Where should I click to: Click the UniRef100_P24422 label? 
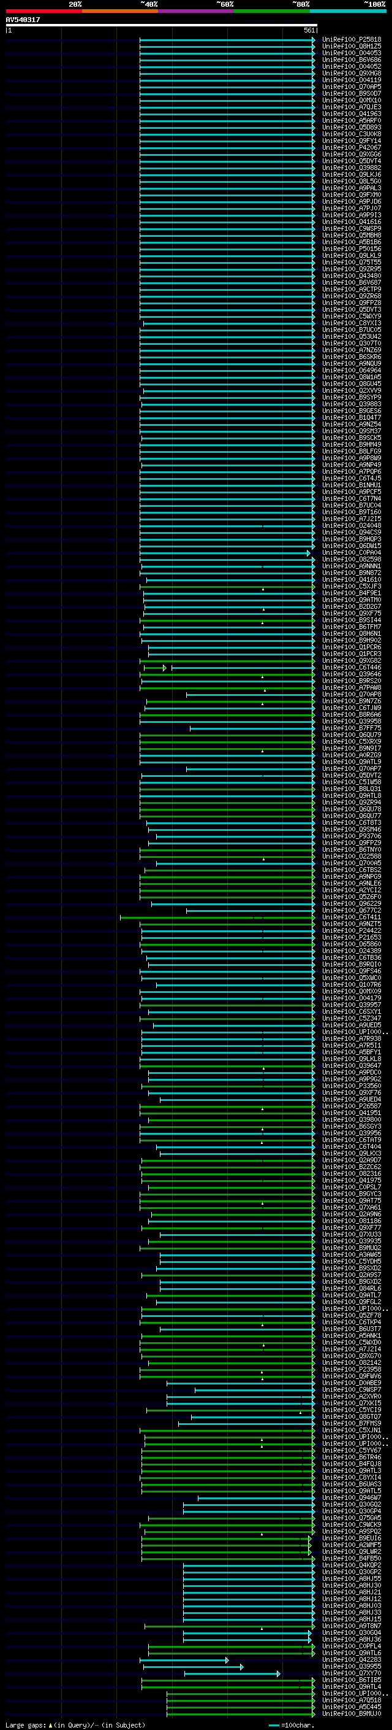pos(352,931)
